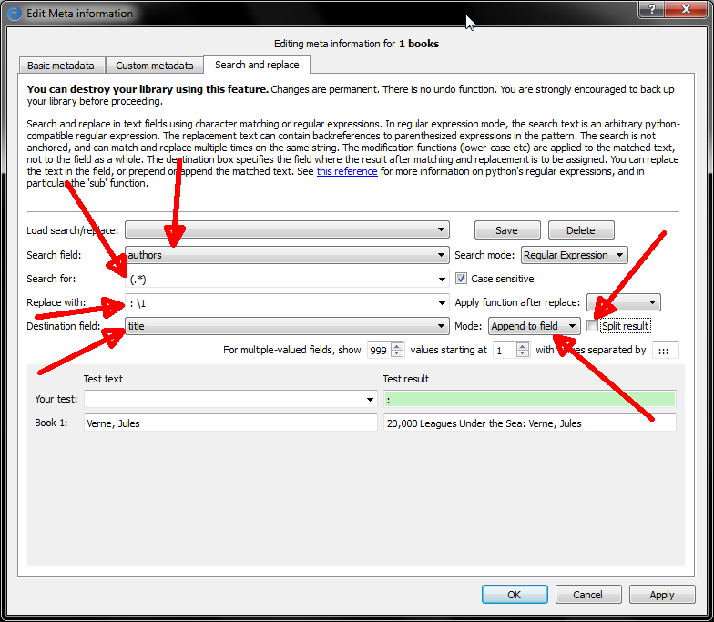Click the Save button
Screen dimensions: 714x622
click(x=507, y=229)
